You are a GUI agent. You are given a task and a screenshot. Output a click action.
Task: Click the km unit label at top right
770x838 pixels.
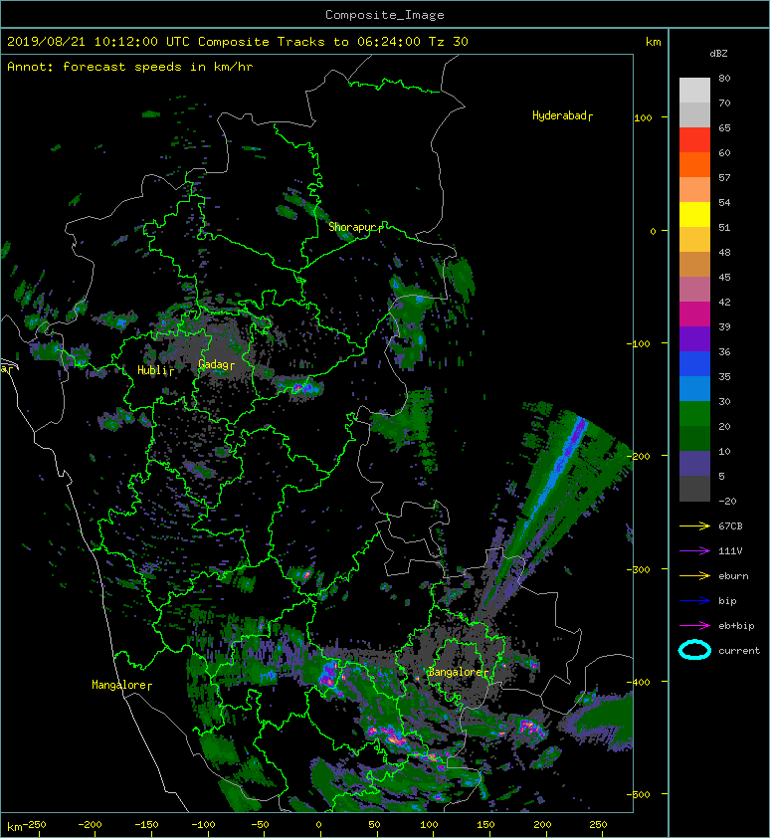[653, 42]
